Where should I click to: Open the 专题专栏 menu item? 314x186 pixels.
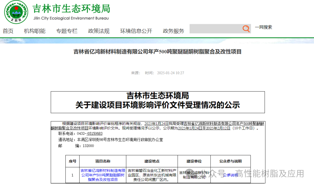tap(67, 31)
